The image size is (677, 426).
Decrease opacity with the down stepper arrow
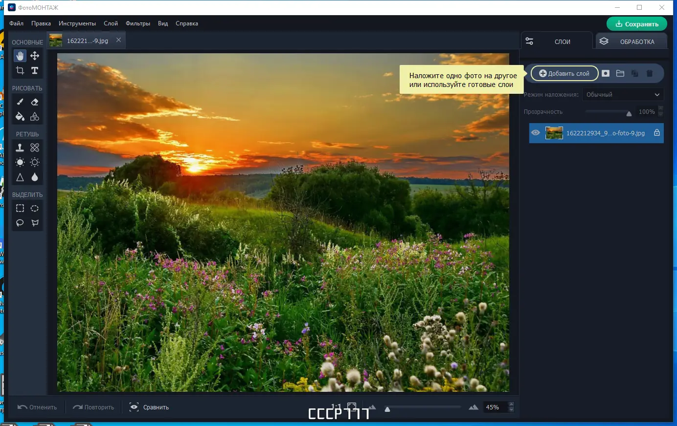click(x=661, y=114)
